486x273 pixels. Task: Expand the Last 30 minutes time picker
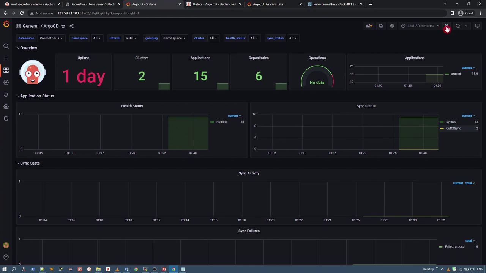coord(420,26)
